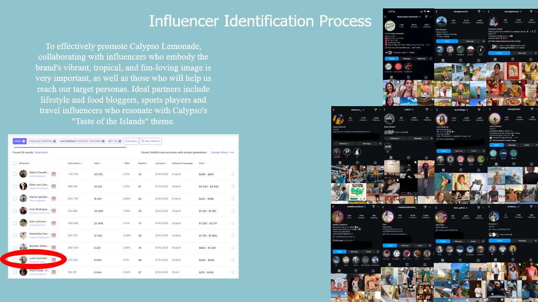This screenshot has height=302, width=538.
Task: Subscribe to theparadise.bartender
Action: 421,59
